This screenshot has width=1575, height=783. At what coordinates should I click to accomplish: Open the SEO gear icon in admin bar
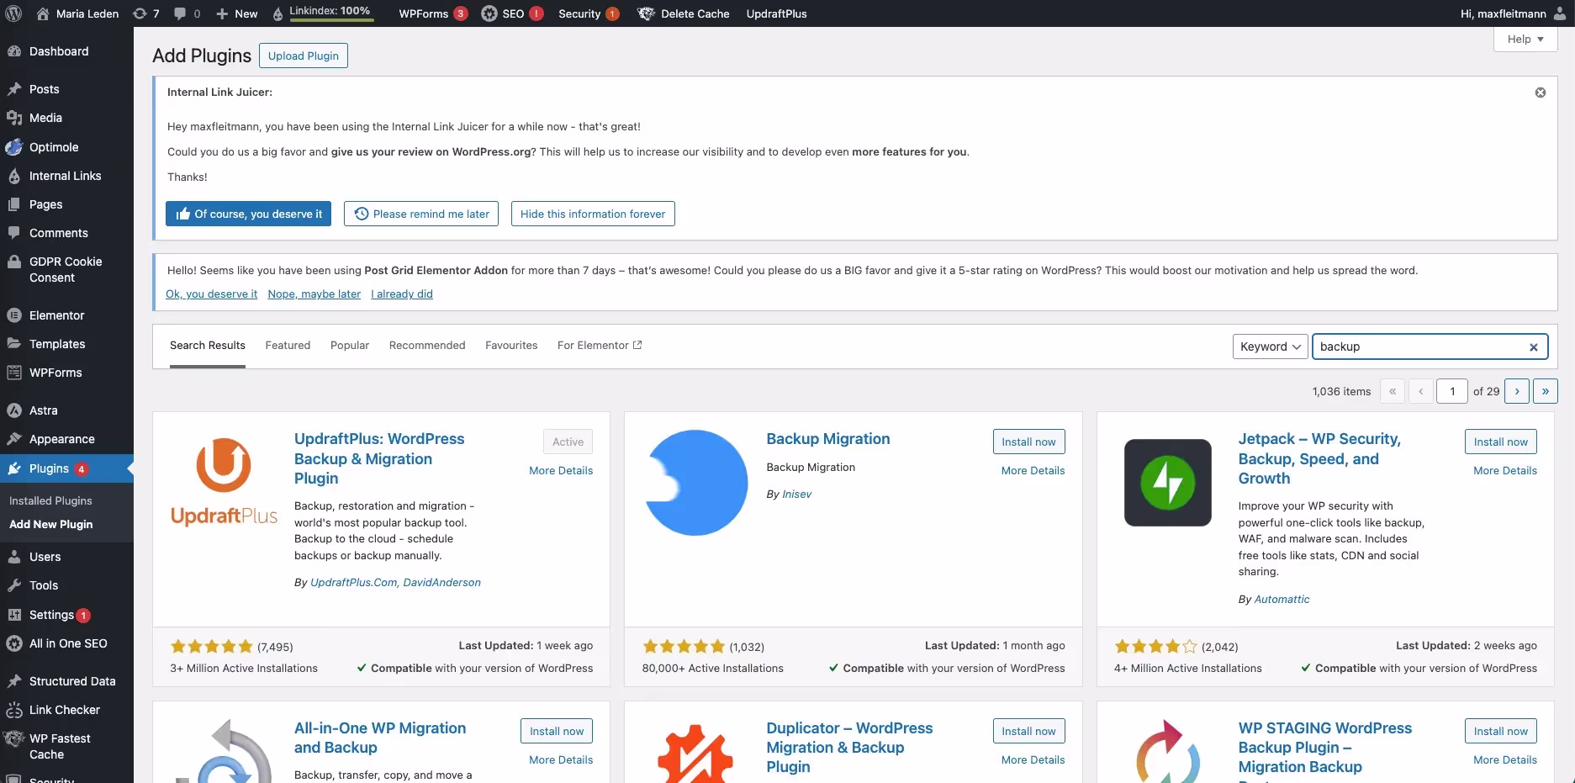coord(489,13)
